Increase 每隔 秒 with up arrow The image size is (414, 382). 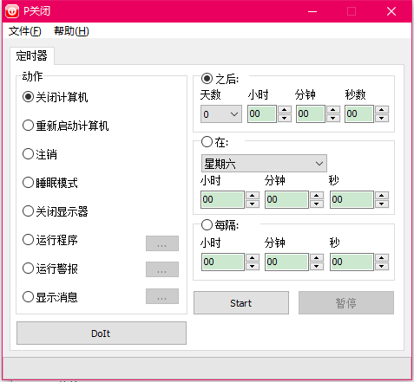point(382,258)
